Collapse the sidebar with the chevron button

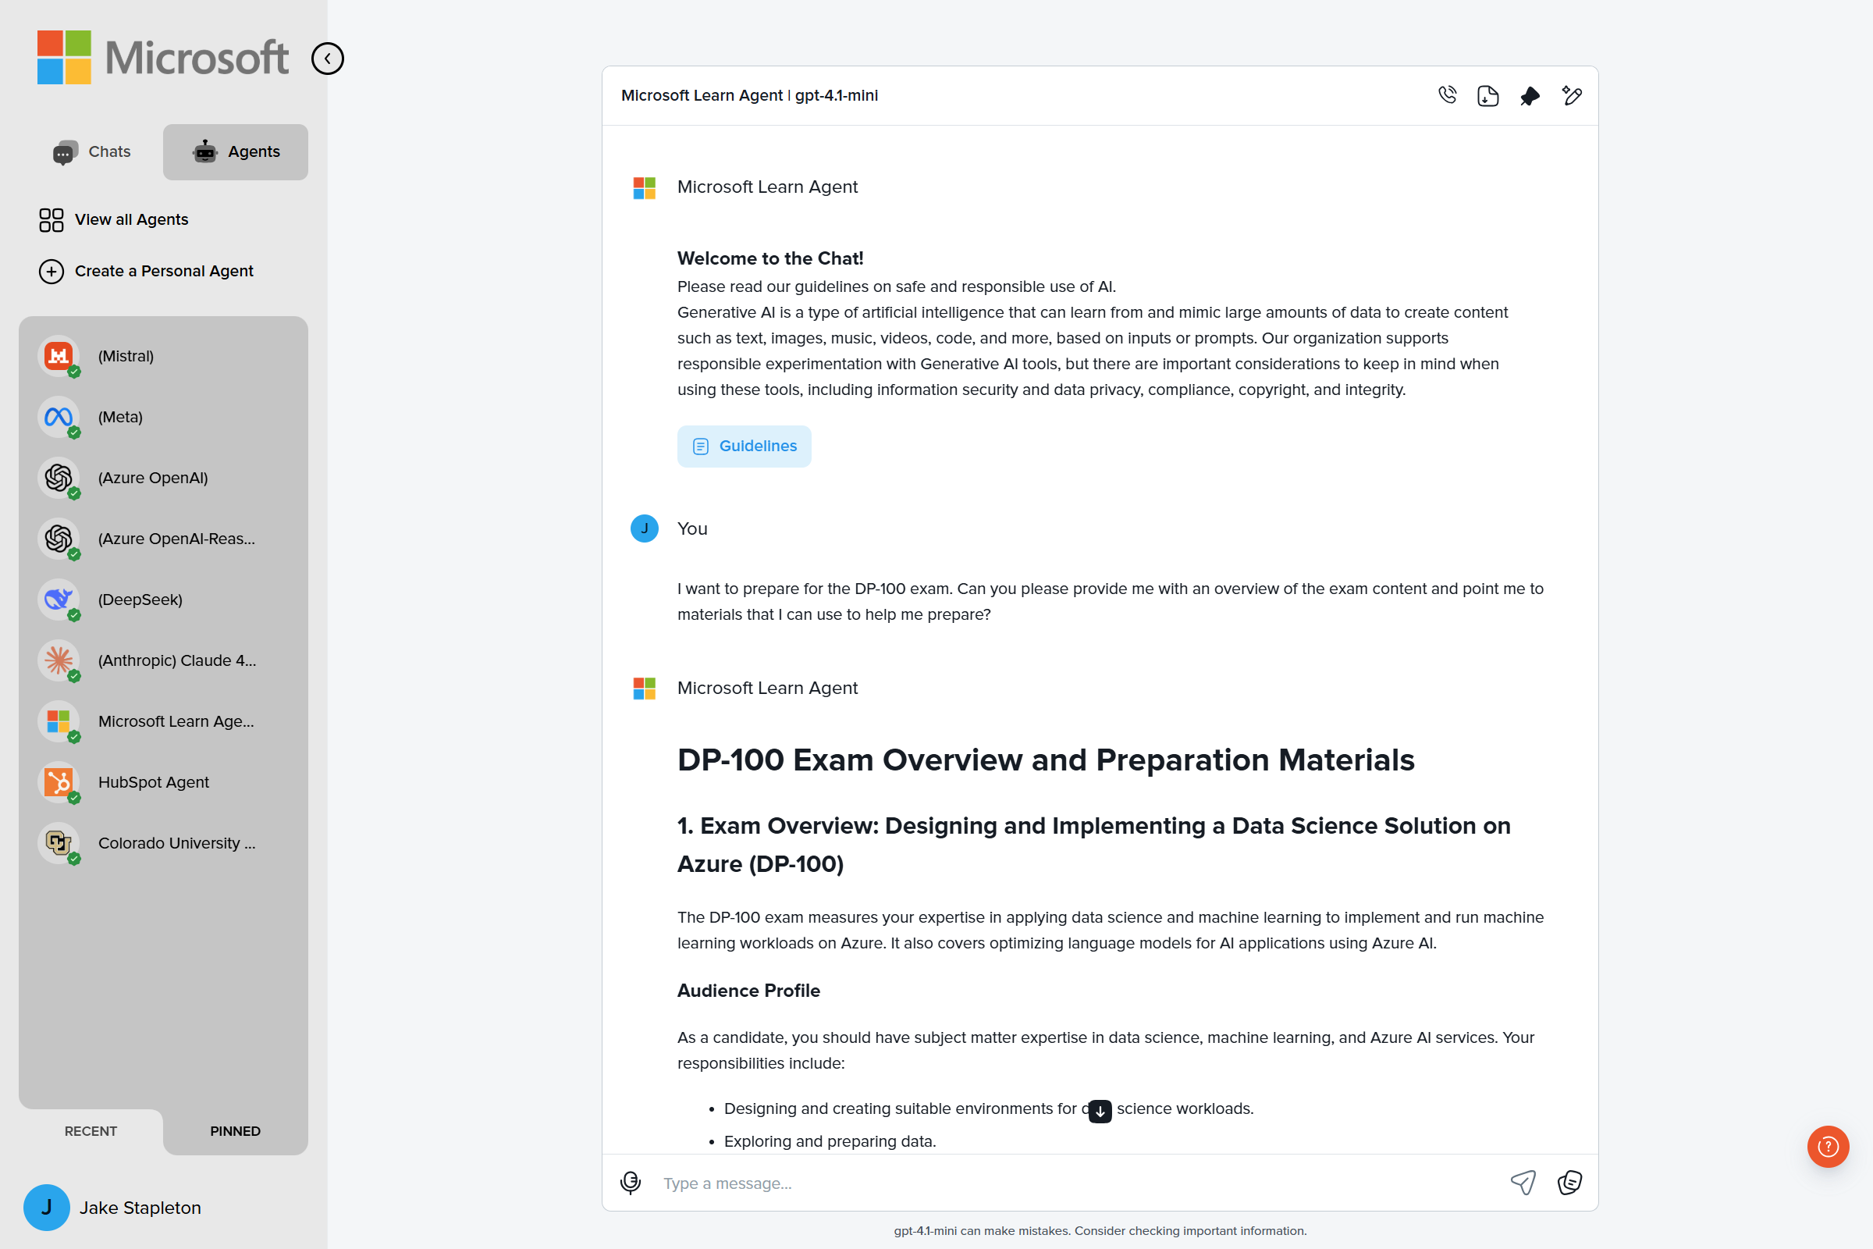click(327, 59)
